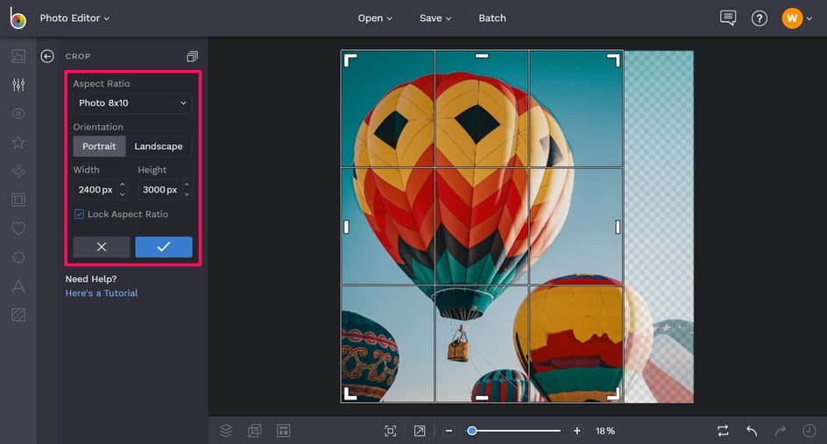Open the Here's a Tutorial link
This screenshot has height=444, width=827.
(102, 293)
